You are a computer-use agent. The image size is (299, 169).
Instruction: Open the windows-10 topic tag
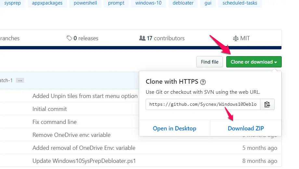click(148, 3)
